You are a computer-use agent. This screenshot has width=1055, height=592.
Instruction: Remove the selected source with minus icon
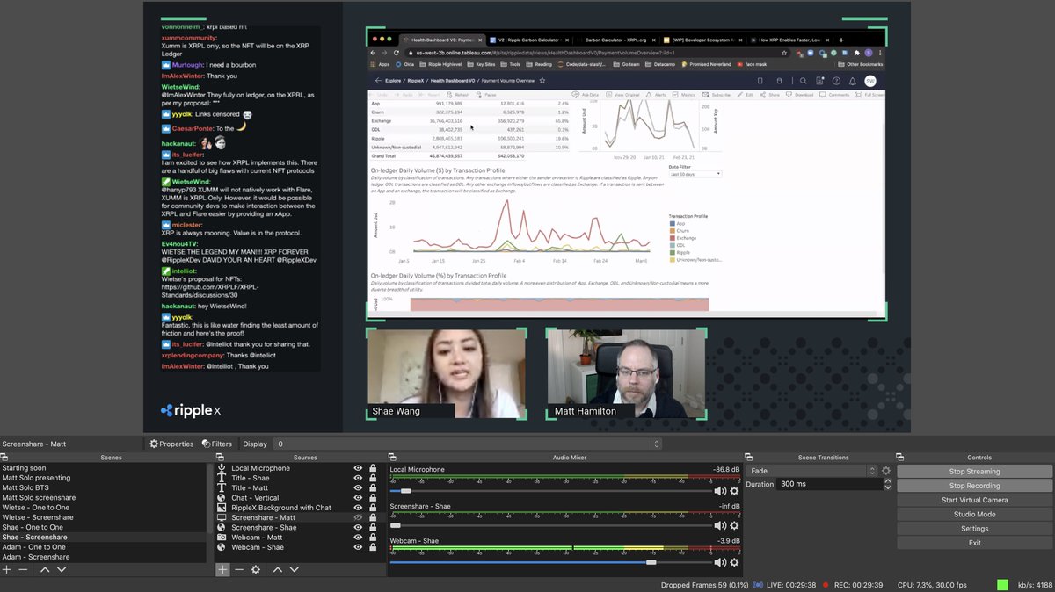pos(239,569)
